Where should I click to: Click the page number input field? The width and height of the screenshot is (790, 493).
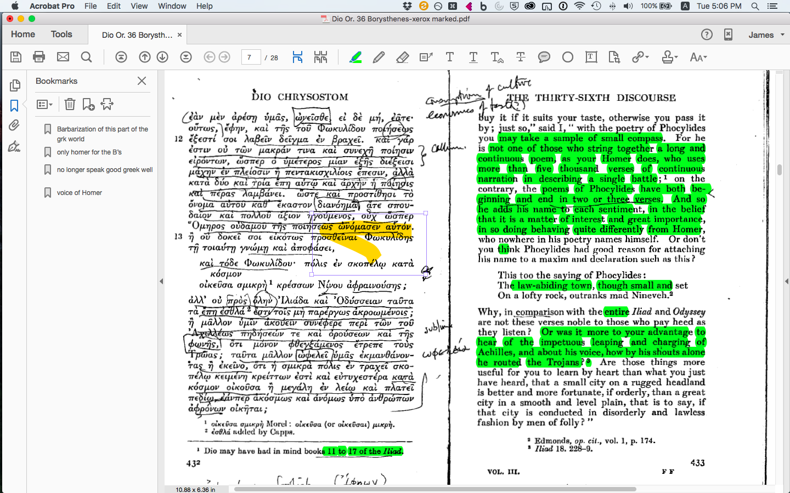[x=251, y=57]
